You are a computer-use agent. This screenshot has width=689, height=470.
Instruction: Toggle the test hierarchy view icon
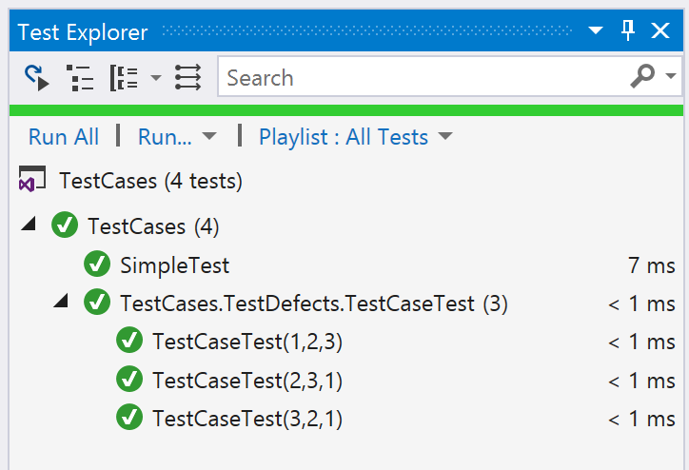coord(80,78)
